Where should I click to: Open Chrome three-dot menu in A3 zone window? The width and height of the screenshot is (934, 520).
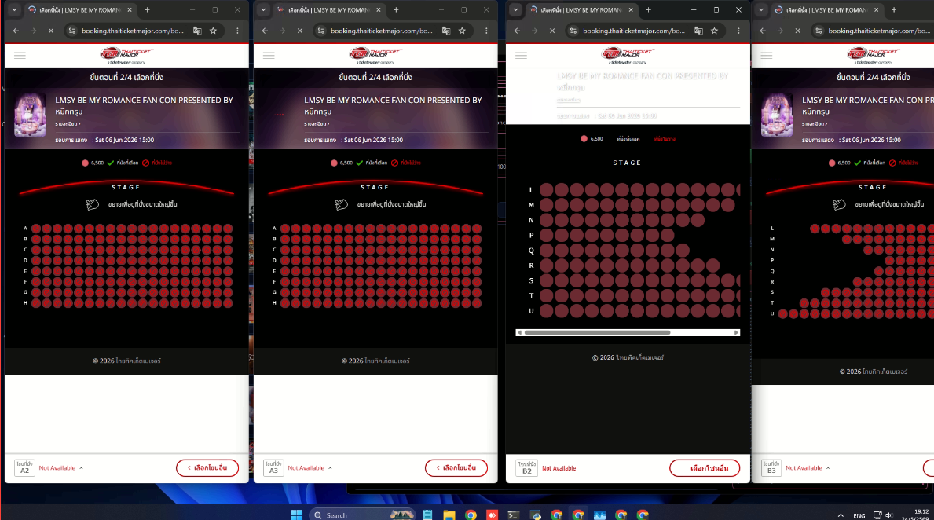pyautogui.click(x=486, y=31)
